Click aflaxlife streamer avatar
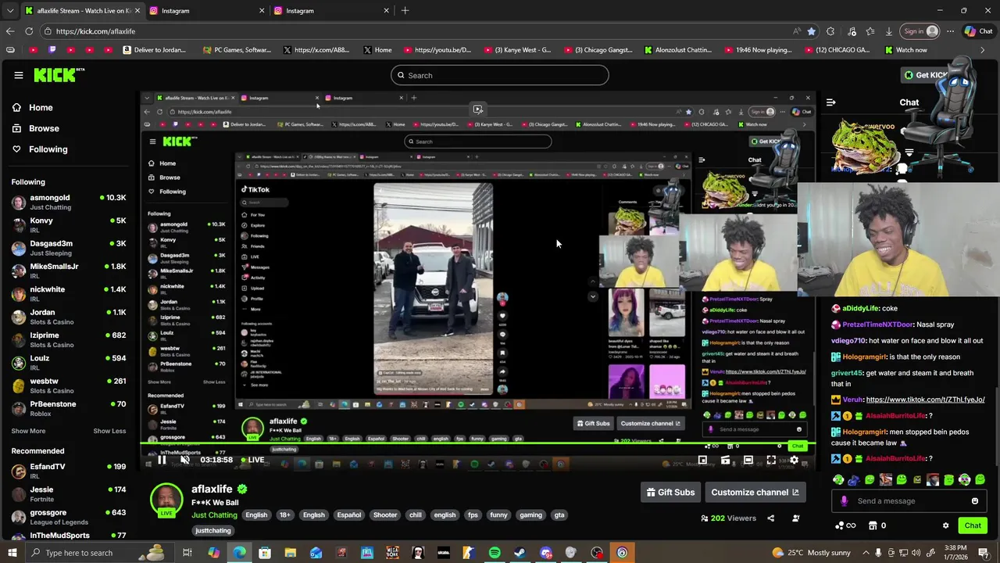This screenshot has width=1000, height=563. 166,500
